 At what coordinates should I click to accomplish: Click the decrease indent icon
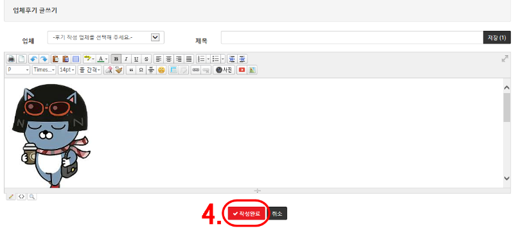click(x=232, y=59)
